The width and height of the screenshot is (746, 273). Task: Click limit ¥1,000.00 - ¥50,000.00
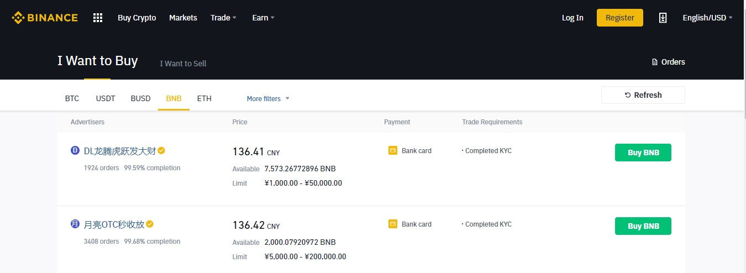tap(303, 183)
